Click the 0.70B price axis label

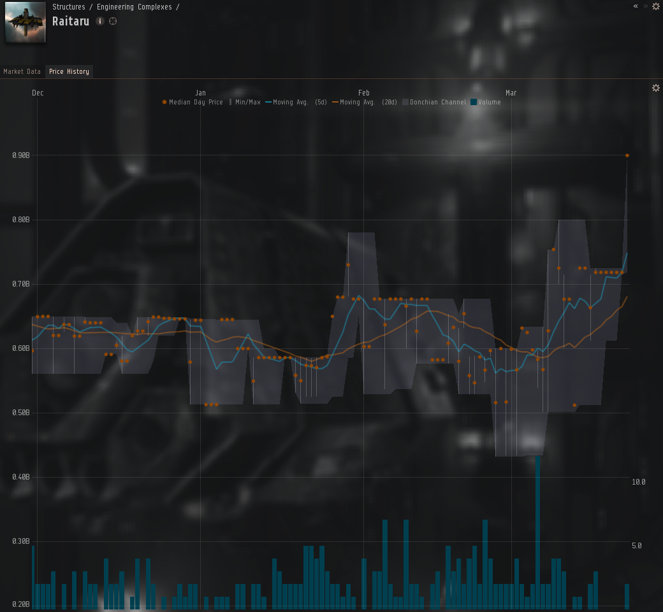coord(21,284)
